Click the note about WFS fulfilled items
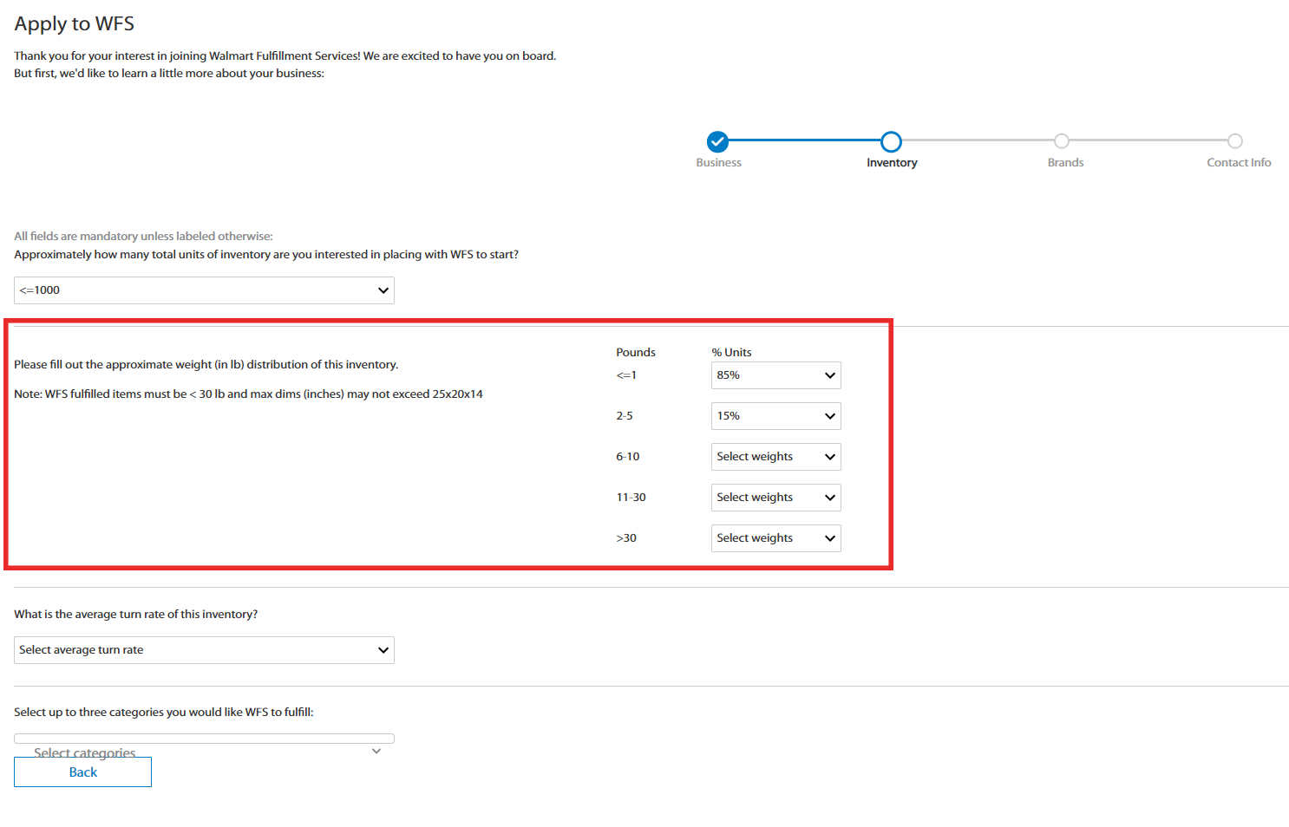Screen dimensions: 1289x827 [x=248, y=394]
